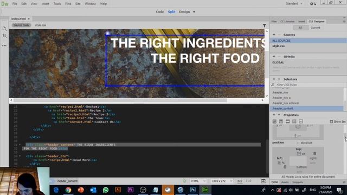347x195 pixels.
Task: Open the Site menu
Action: tap(78, 4)
